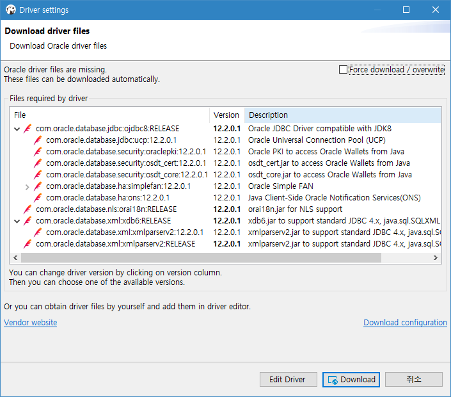Click the feather icon beside osdt_core:12.2.0.1

pos(38,174)
